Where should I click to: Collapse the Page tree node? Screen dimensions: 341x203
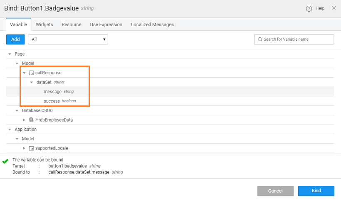(x=10, y=54)
